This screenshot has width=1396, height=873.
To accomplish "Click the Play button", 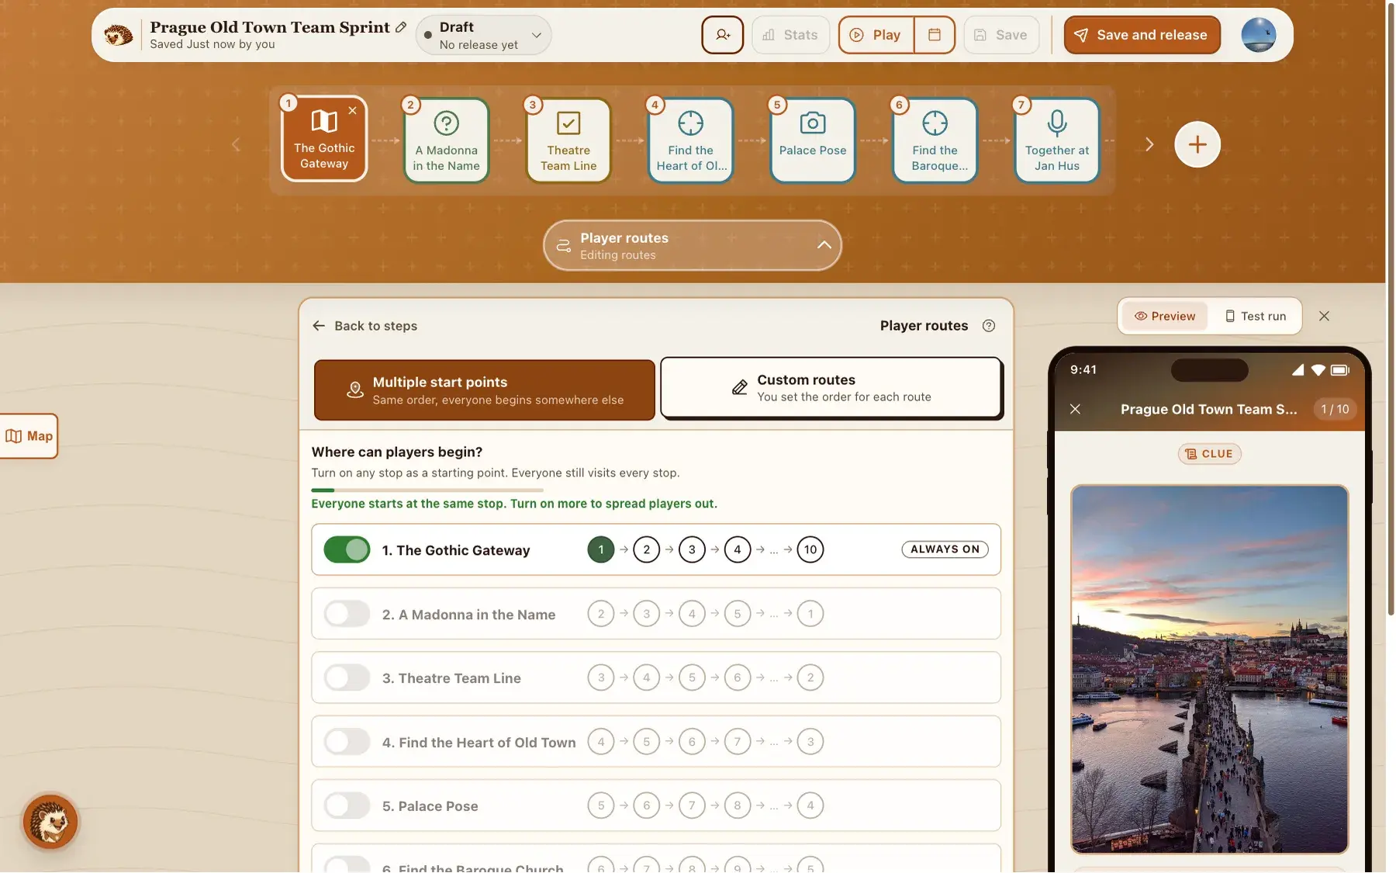I will coord(876,35).
